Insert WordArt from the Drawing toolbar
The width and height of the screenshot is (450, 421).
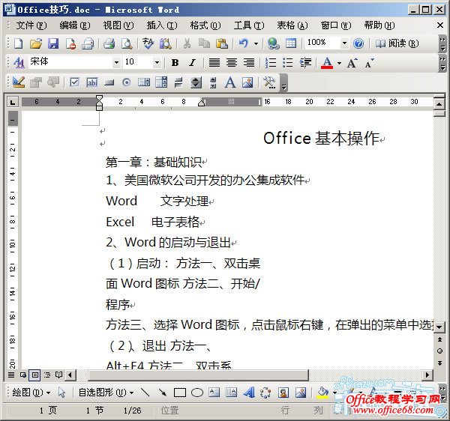(x=249, y=392)
